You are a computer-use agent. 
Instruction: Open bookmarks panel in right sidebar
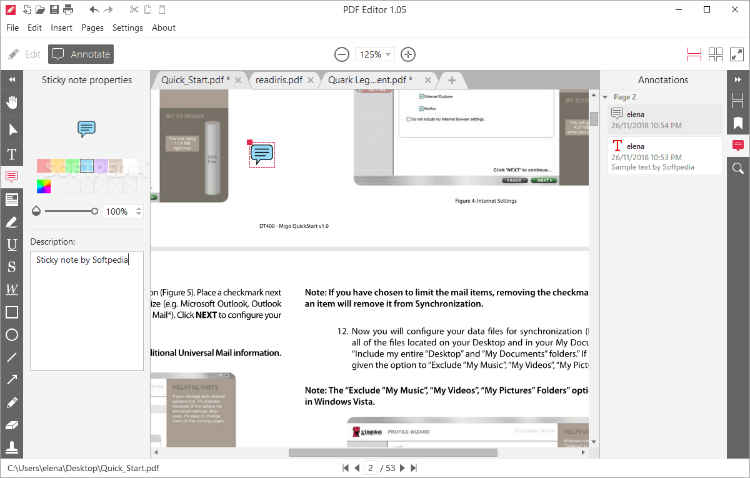pos(738,123)
